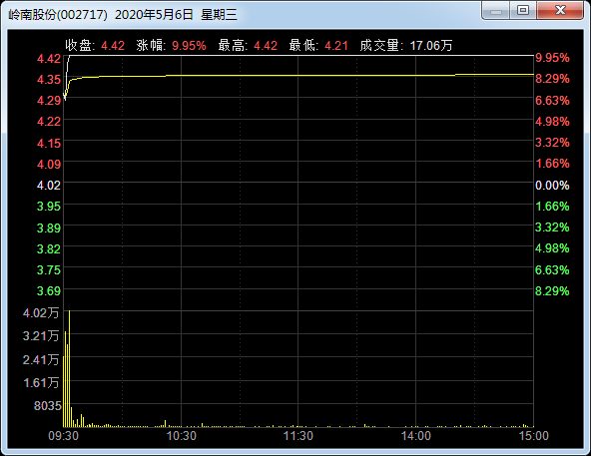The width and height of the screenshot is (591, 456).
Task: Click the 3.69 price axis label
Action: (x=49, y=291)
